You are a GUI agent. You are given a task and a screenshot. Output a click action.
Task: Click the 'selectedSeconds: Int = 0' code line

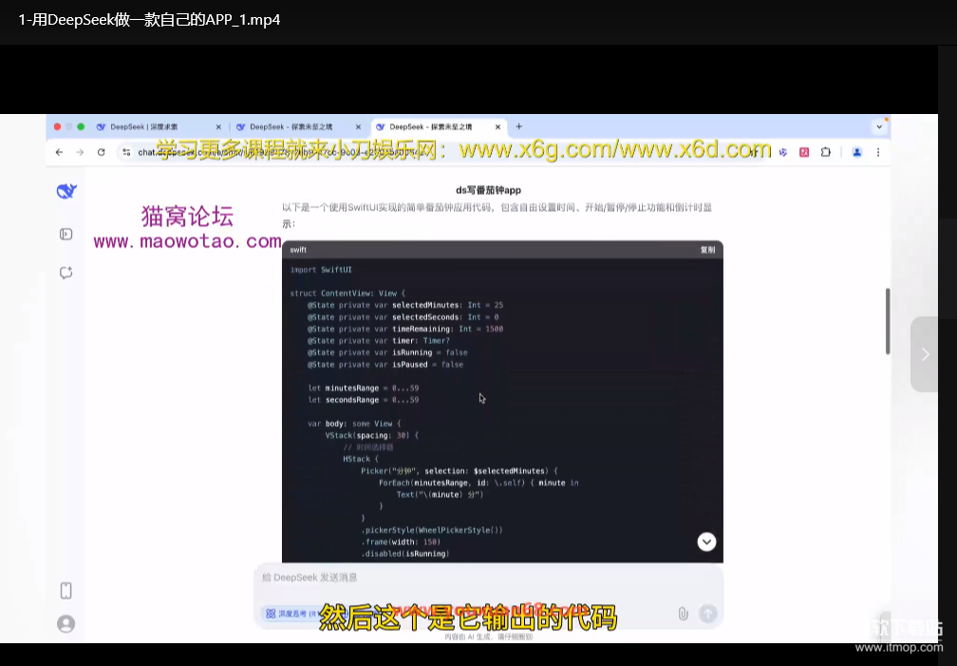403,317
